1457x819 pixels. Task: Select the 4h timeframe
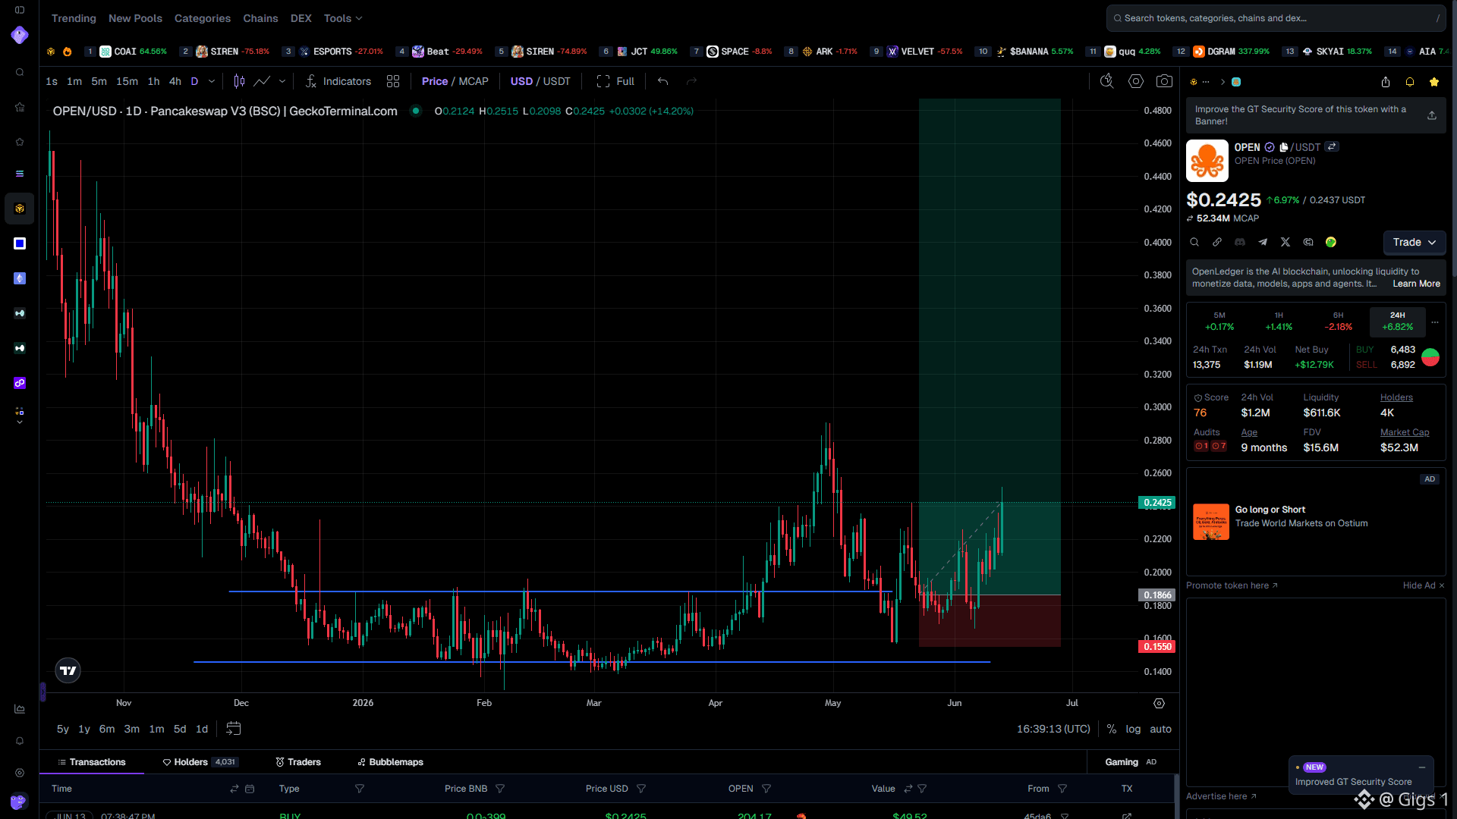175,81
